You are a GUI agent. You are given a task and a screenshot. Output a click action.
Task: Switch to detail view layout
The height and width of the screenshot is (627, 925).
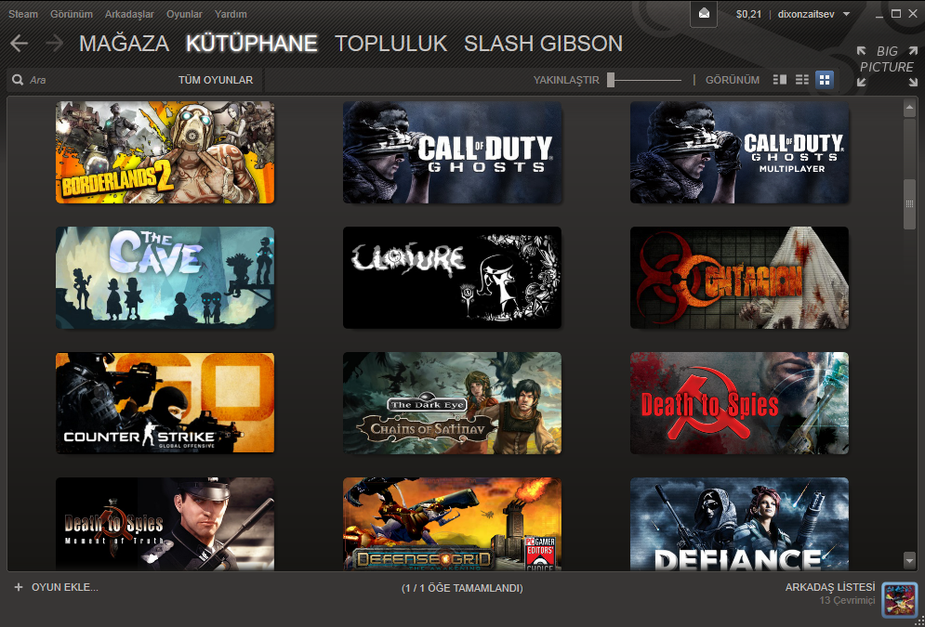coord(780,80)
